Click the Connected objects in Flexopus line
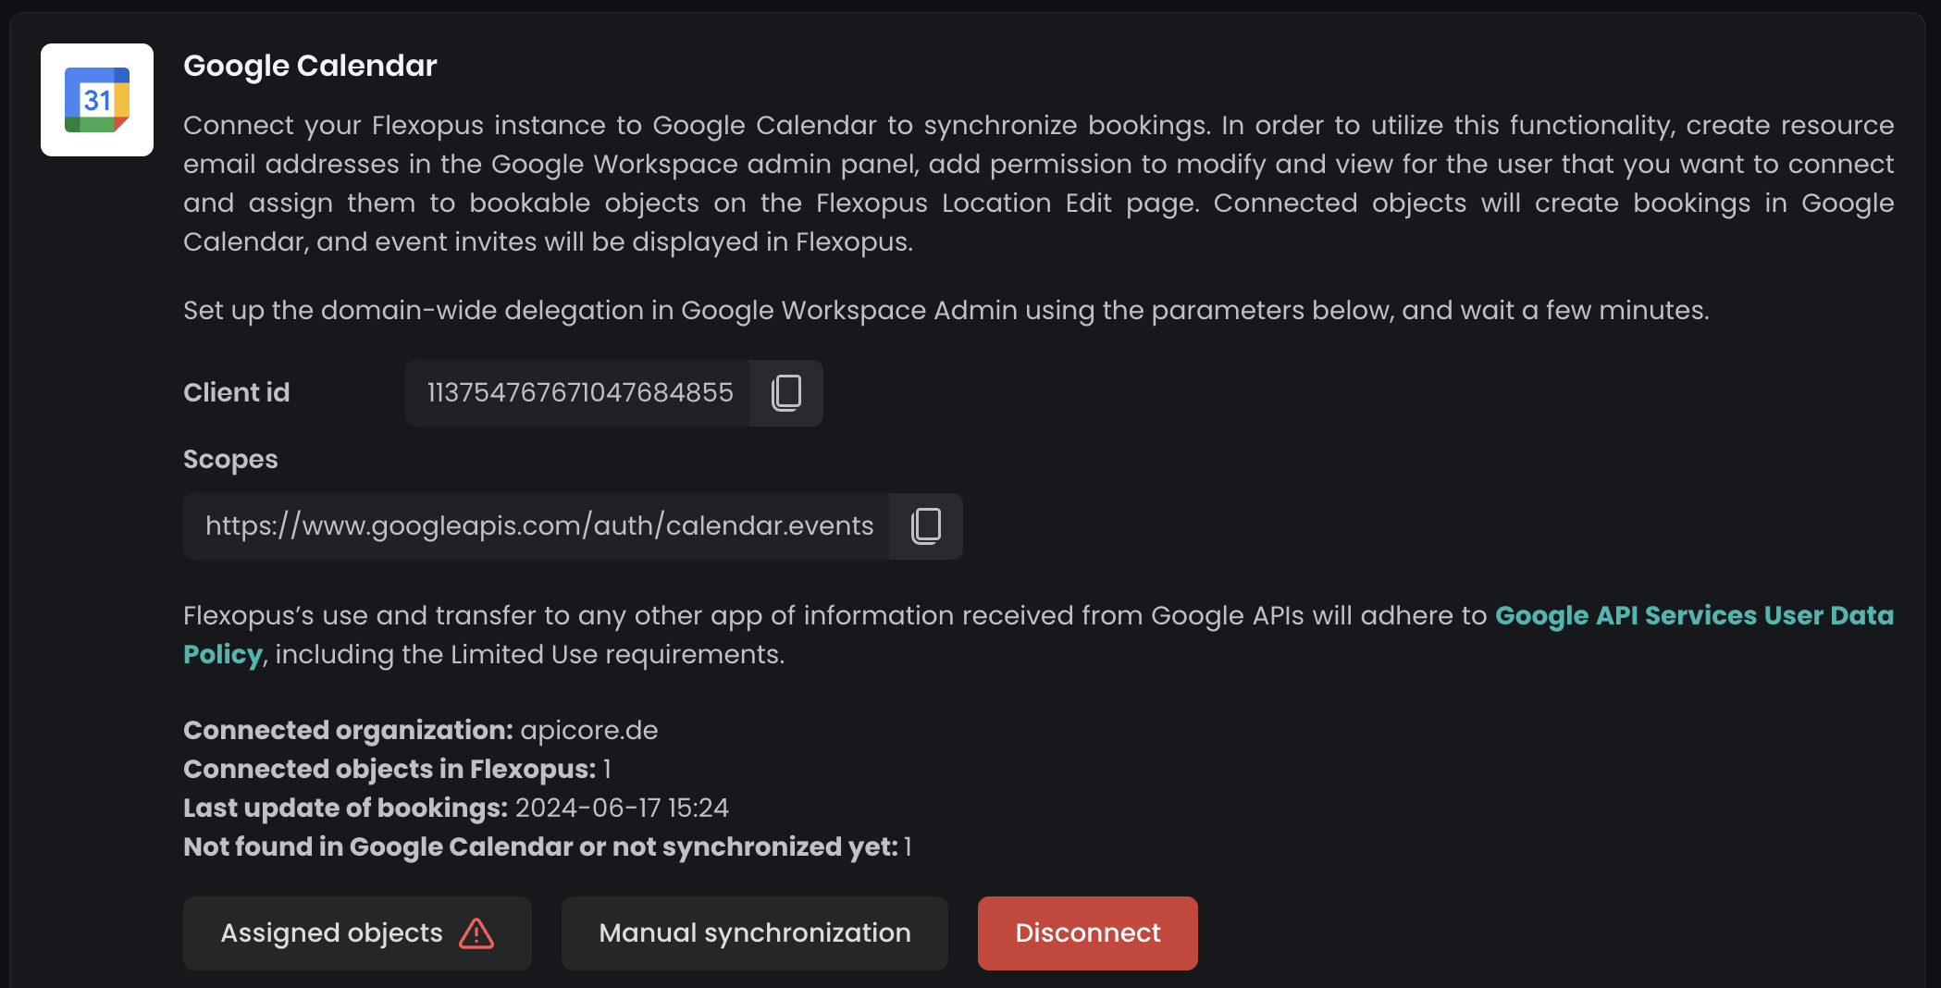Viewport: 1941px width, 988px height. (397, 770)
